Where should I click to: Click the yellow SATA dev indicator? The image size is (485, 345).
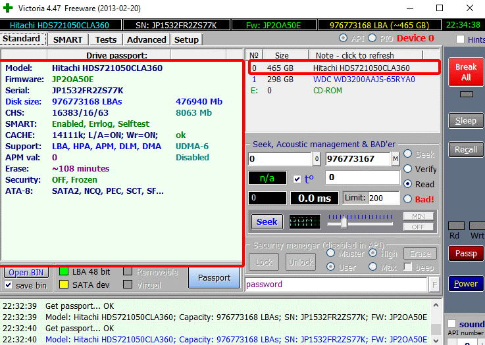(x=64, y=285)
